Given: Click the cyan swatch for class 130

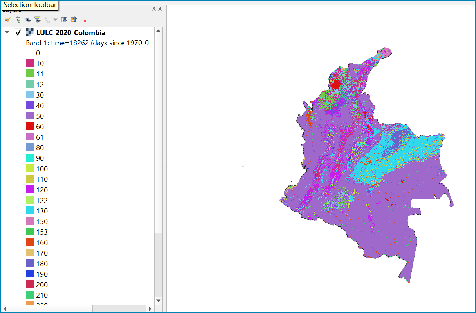Looking at the screenshot, I should (x=30, y=211).
